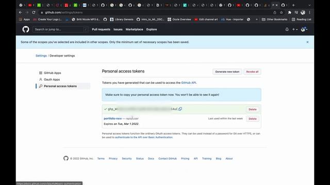Image resolution: width=330 pixels, height=185 pixels.
Task: Open Chrome three-dot menu
Action: [309, 12]
